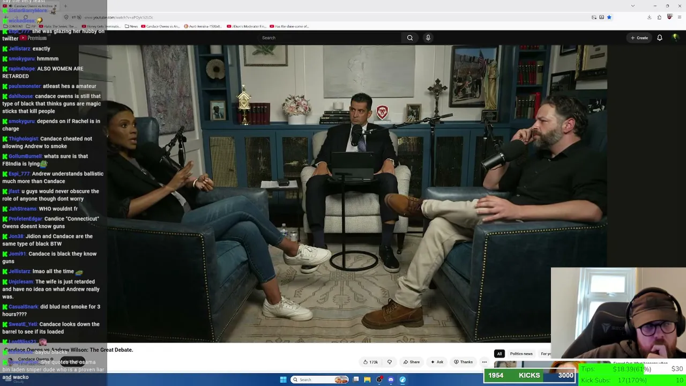The width and height of the screenshot is (686, 386).
Task: Open the JiDion's Moderator bookmark
Action: coord(247,26)
